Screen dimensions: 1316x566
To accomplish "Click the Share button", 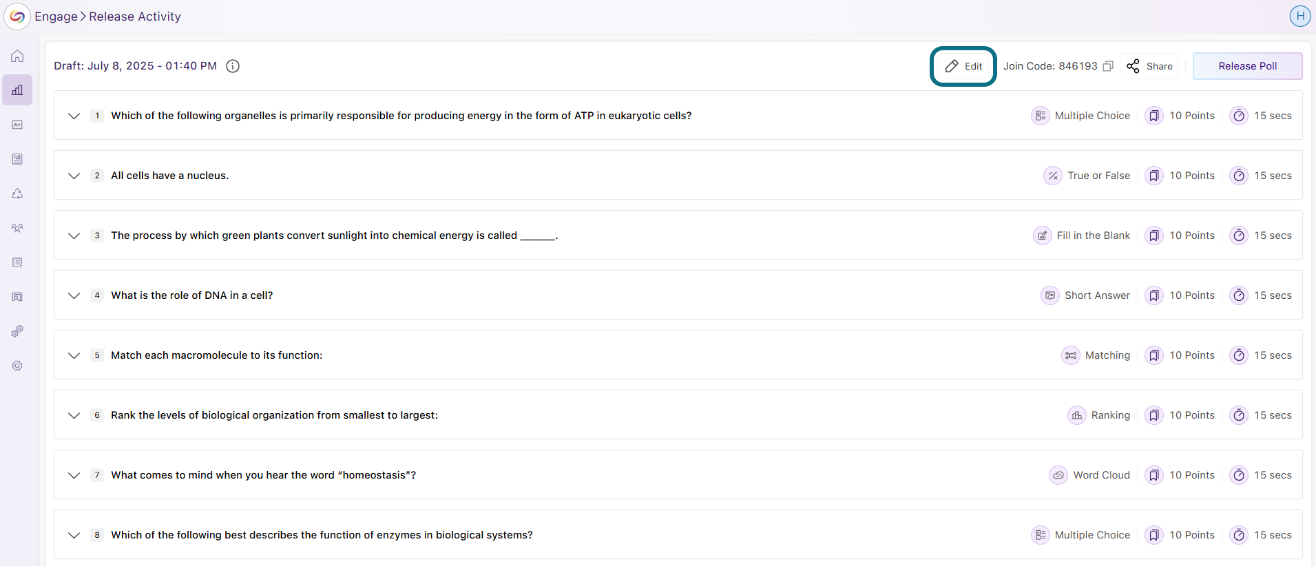I will click(x=1149, y=66).
